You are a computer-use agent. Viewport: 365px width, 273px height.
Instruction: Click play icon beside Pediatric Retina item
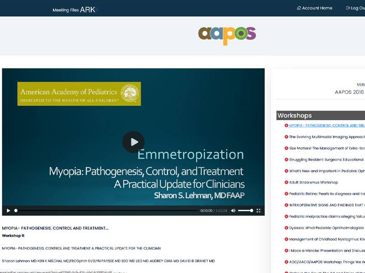(x=287, y=194)
